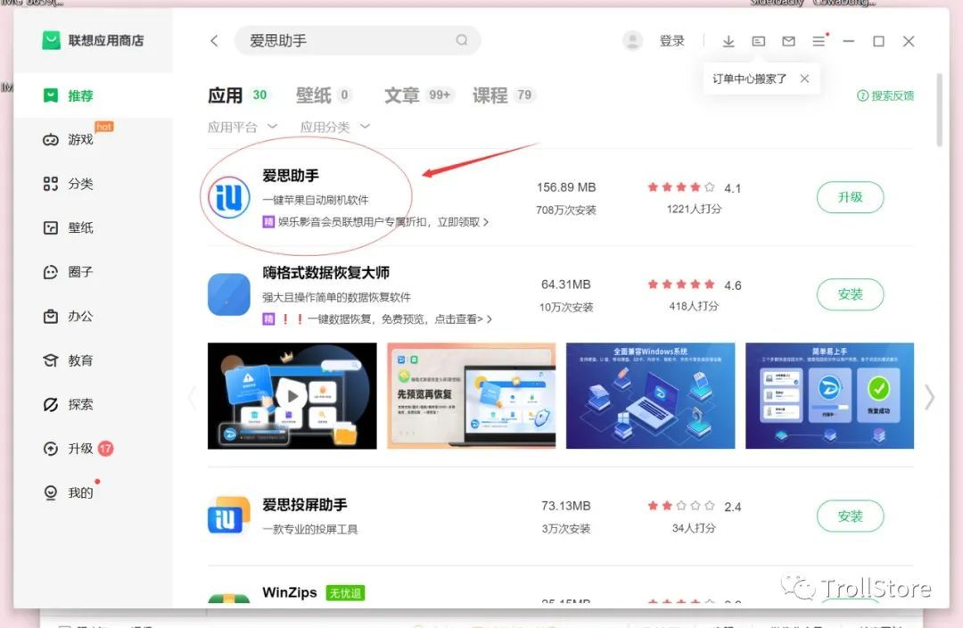This screenshot has height=628, width=963.
Task: Click the 156.89 MB size text
Action: tap(565, 186)
